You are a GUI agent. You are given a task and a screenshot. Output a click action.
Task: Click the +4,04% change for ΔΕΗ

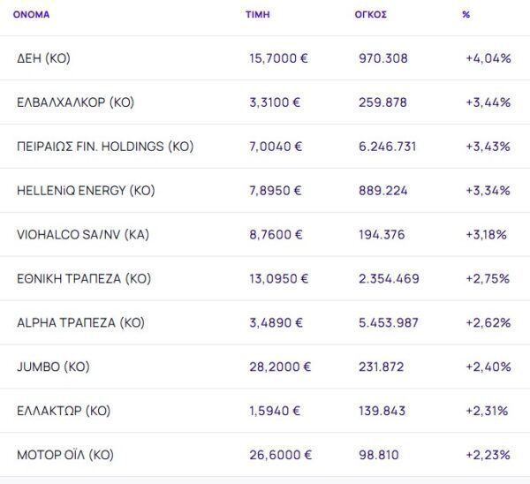488,58
